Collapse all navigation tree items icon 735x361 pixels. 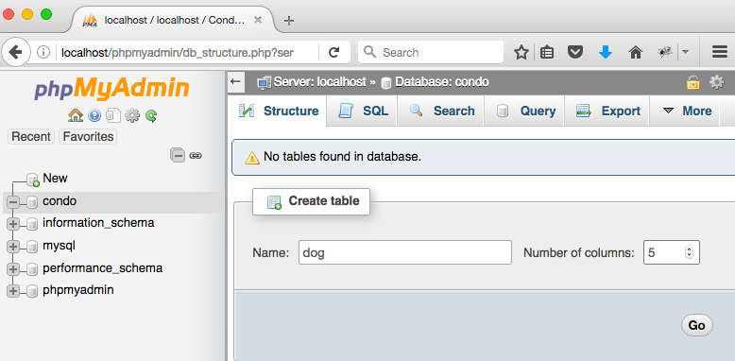[x=178, y=155]
